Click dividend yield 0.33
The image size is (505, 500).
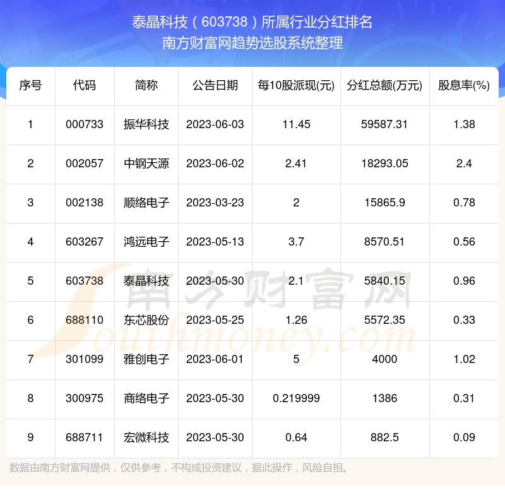point(464,320)
